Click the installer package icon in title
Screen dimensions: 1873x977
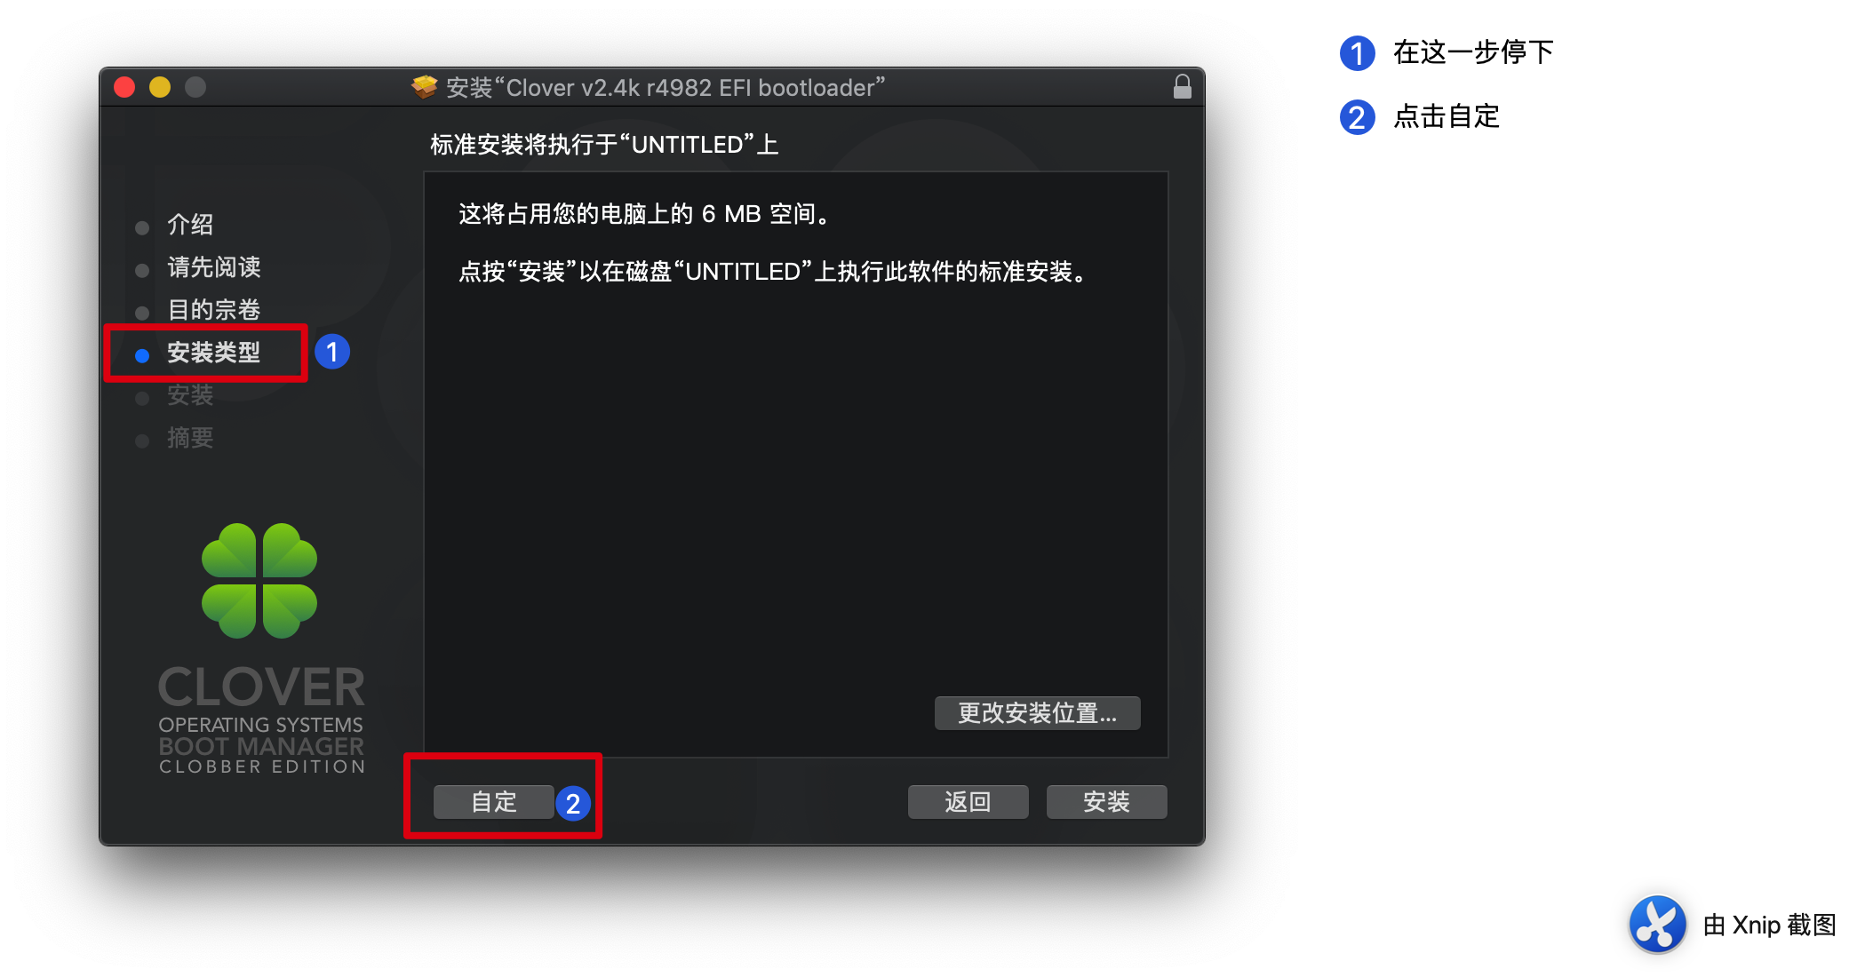point(425,87)
